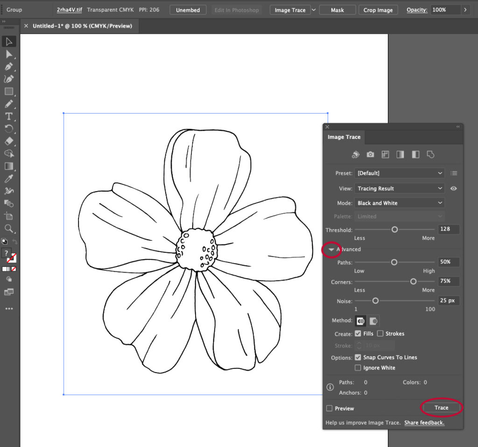Select the Direct Selection tool
Image resolution: width=478 pixels, height=447 pixels.
tap(9, 54)
